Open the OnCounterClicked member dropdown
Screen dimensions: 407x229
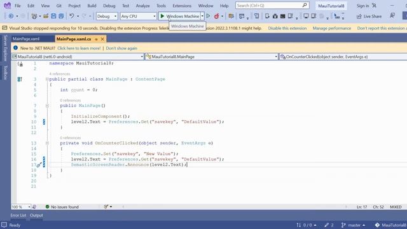(x=343, y=57)
